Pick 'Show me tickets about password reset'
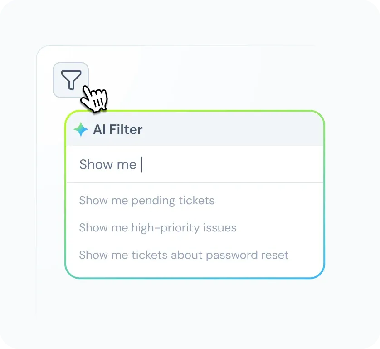Image resolution: width=380 pixels, height=349 pixels. point(184,255)
